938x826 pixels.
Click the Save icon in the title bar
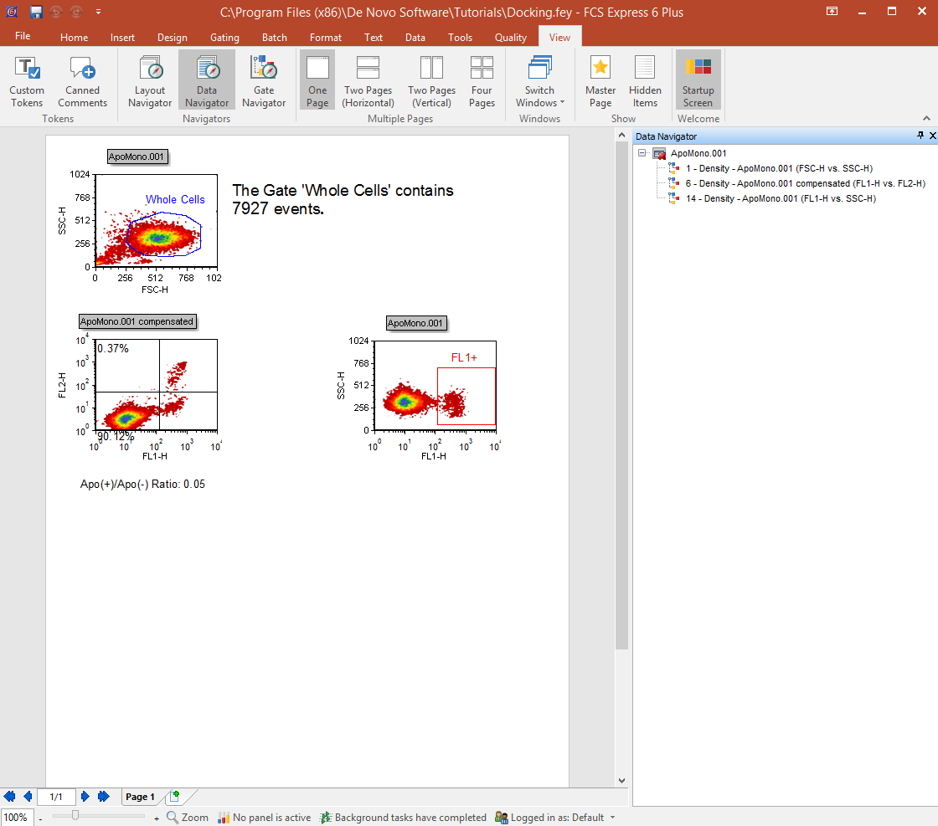(36, 12)
